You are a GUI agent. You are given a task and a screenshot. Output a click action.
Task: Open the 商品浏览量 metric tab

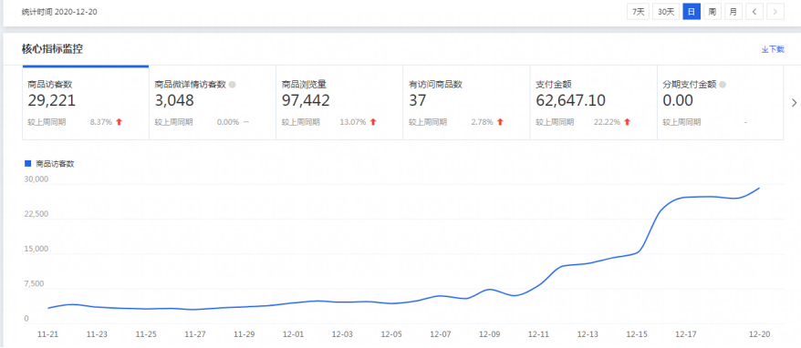coord(339,102)
